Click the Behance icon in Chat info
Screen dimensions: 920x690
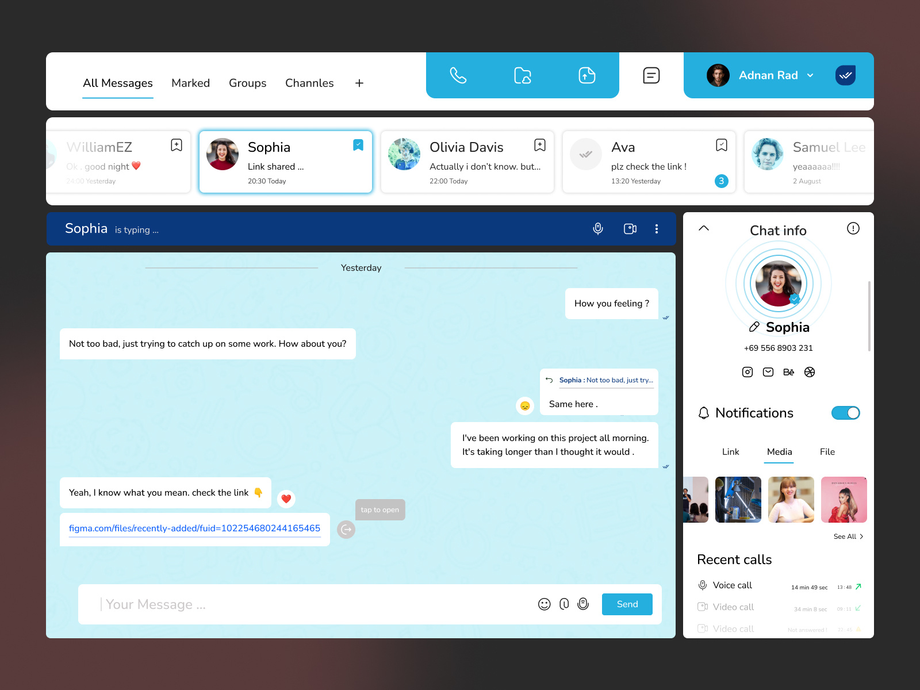pyautogui.click(x=788, y=371)
